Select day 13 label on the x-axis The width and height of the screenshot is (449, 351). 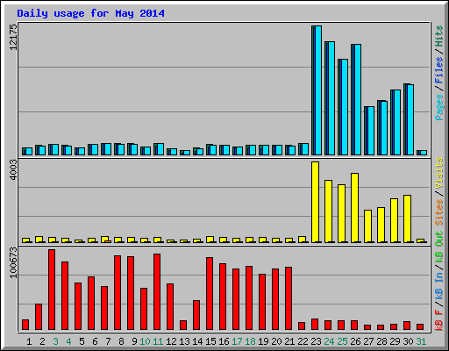184,341
